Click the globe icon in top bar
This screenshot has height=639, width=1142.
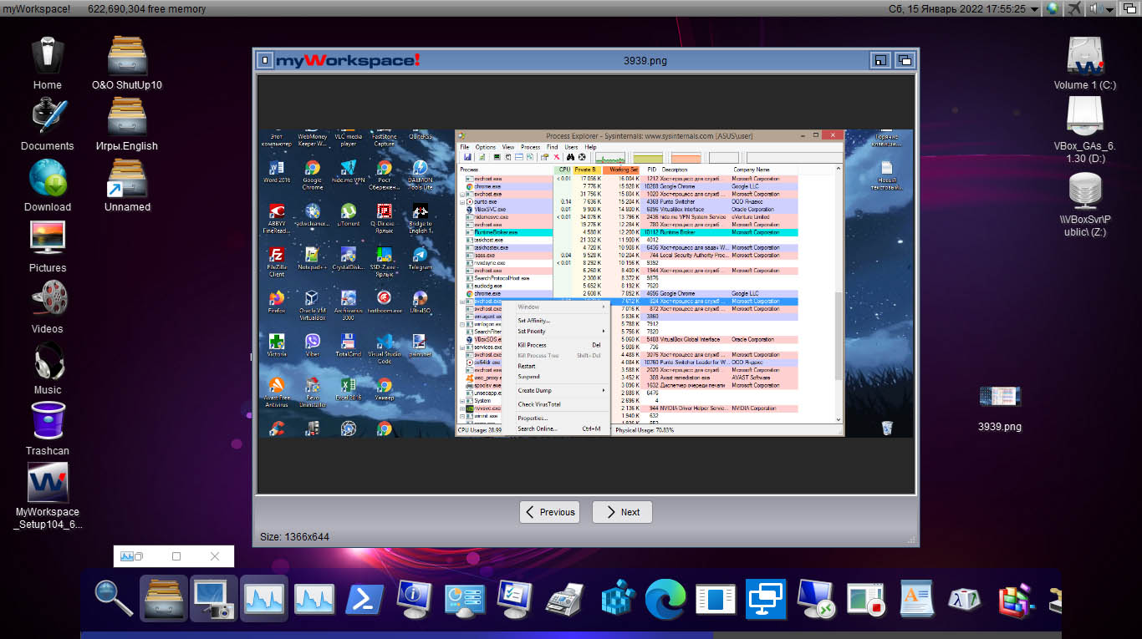tap(1052, 8)
